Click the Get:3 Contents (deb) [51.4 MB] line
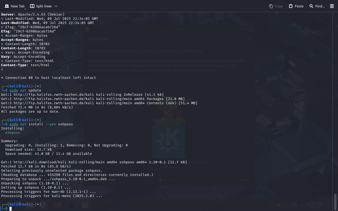338x211 pixels. coord(99,103)
